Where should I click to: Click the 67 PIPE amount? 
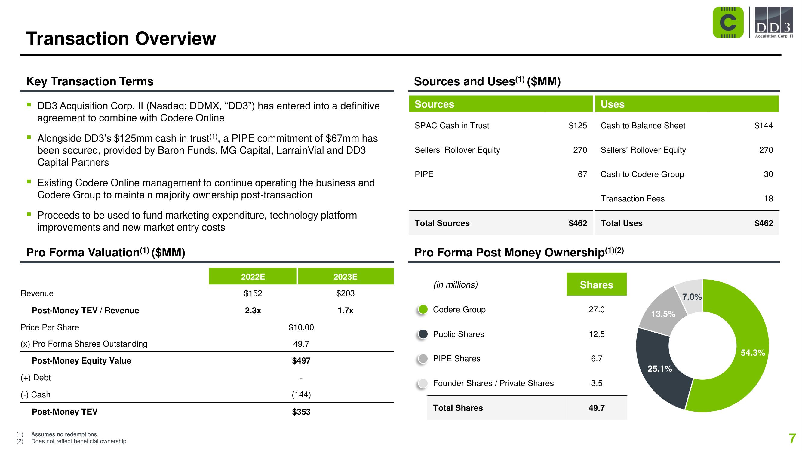[x=582, y=174]
